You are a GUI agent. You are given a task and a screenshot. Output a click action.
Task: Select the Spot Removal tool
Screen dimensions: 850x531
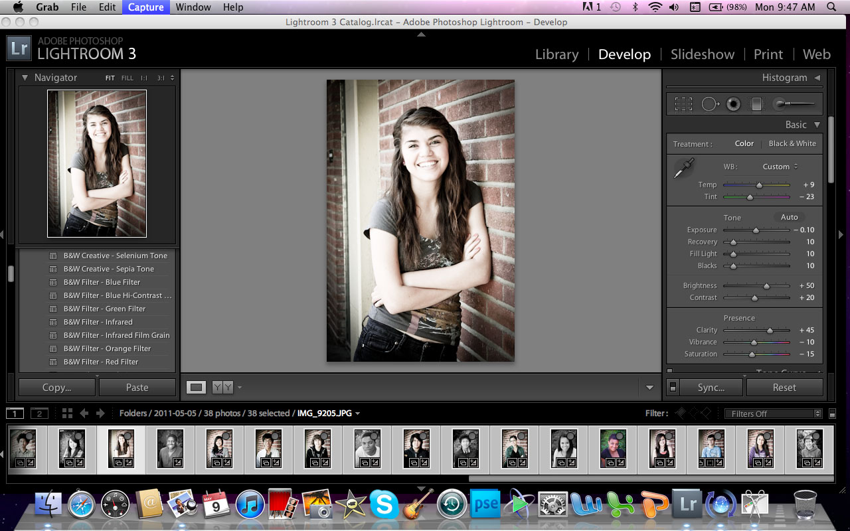(711, 104)
